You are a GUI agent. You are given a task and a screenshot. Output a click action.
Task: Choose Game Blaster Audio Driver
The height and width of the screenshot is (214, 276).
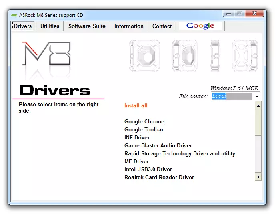[158, 145]
